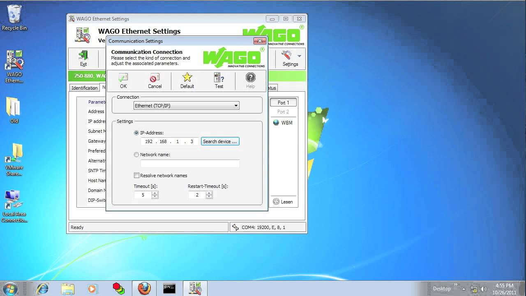The height and width of the screenshot is (296, 526).
Task: Click Exit icon in WAGO Ethernet Settings
Action: coord(83,55)
